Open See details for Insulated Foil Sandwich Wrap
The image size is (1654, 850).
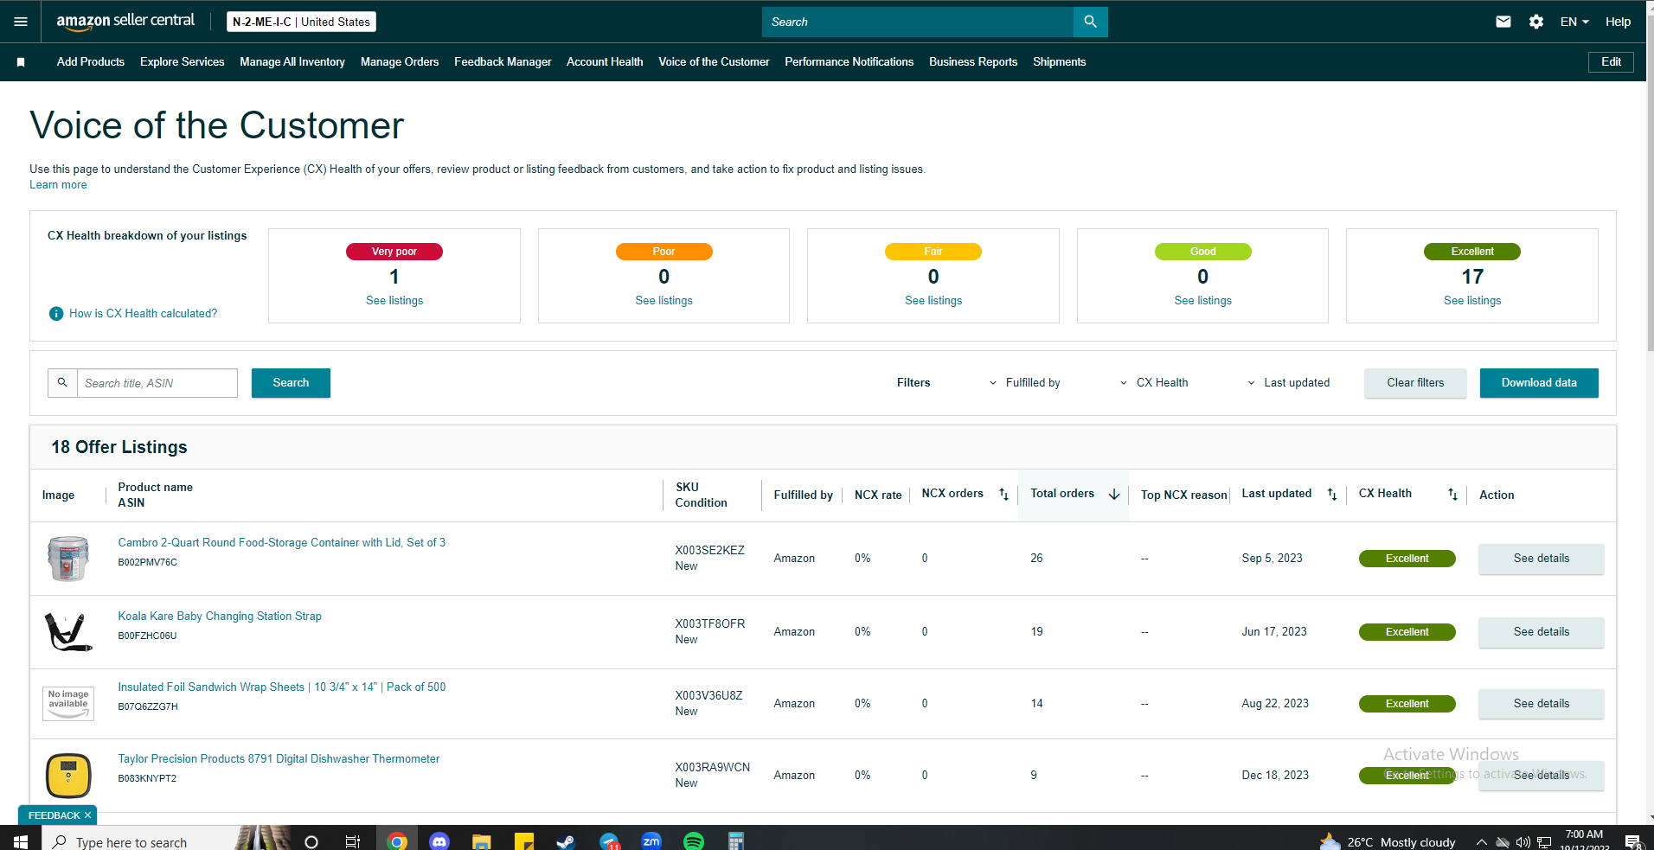1542,704
